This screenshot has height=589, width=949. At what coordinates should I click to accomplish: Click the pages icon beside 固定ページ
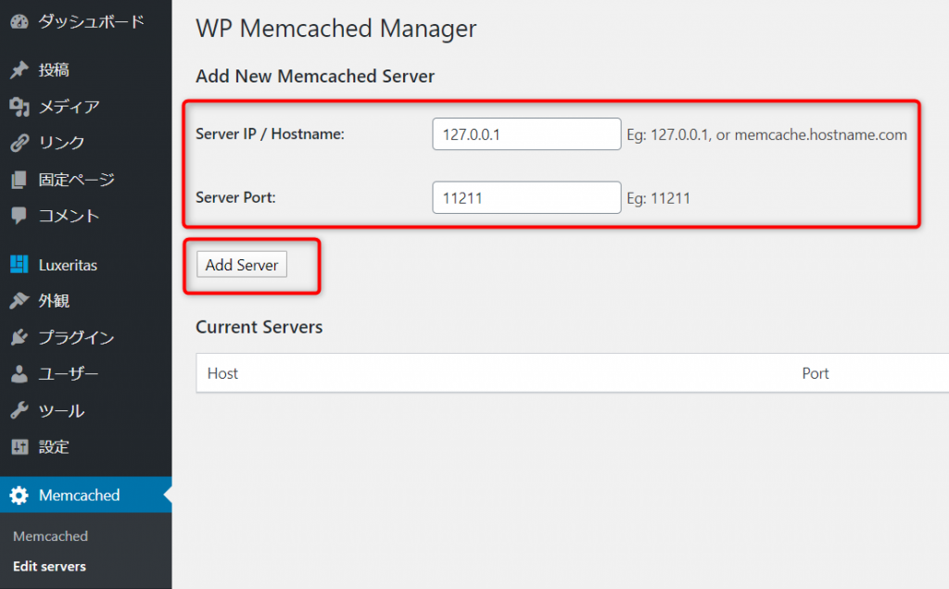19,180
